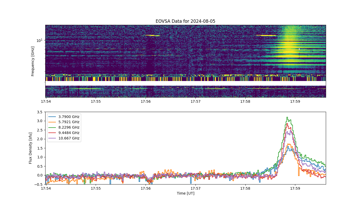Click the '17:59' tick label under the flux plot
Image resolution: width=362 pixels, height=207 pixels.
[x=295, y=188]
